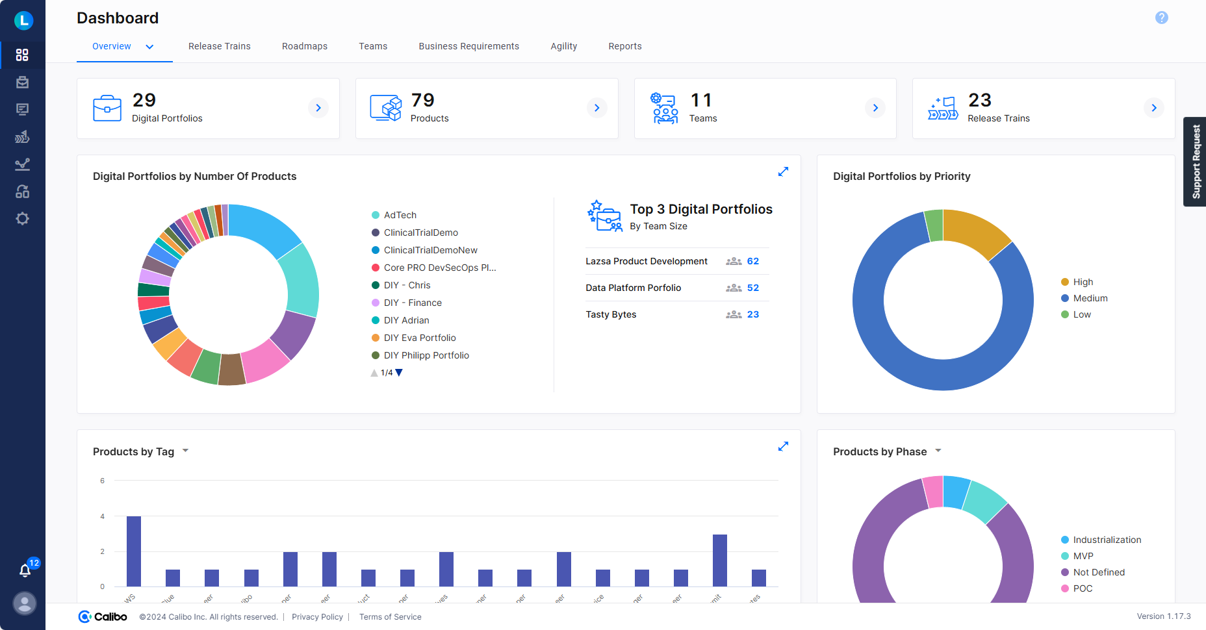This screenshot has height=630, width=1206.
Task: Select the Products monitor icon in the sidebar
Action: 23,109
